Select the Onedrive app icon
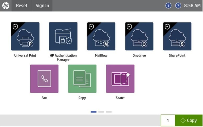Viewport: 203px width, 127px height. tap(139, 36)
